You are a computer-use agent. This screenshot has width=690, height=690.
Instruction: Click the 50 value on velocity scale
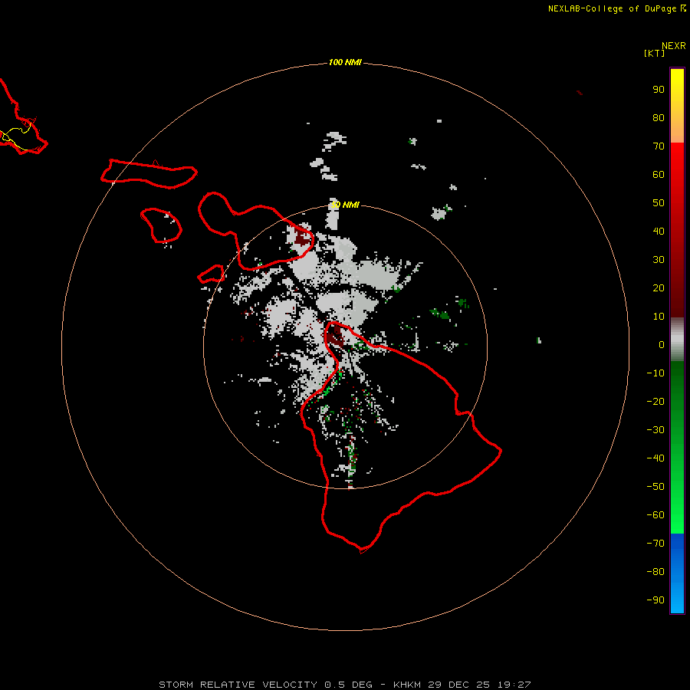pyautogui.click(x=659, y=203)
